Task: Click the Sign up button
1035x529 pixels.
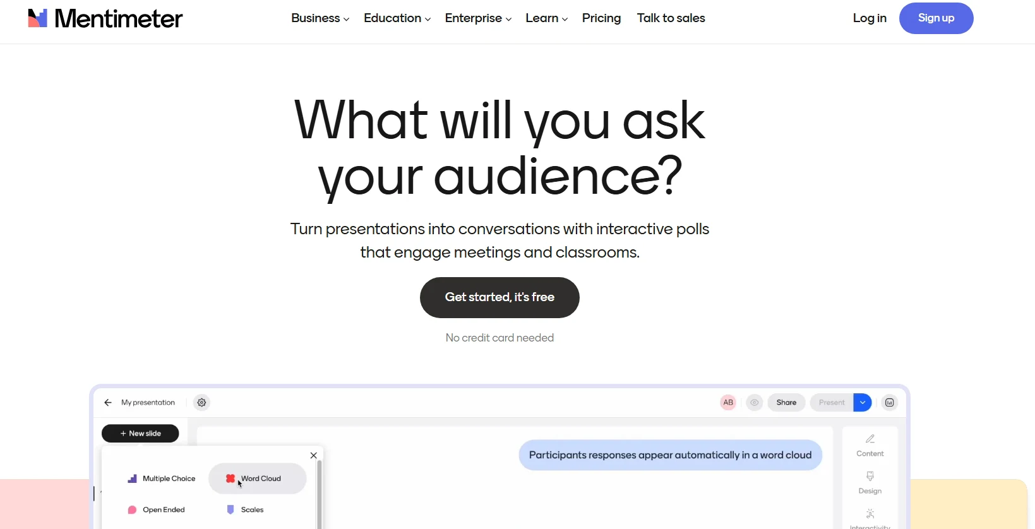Action: [x=936, y=18]
